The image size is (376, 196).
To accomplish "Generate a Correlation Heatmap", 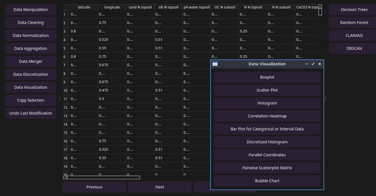I will [267, 116].
